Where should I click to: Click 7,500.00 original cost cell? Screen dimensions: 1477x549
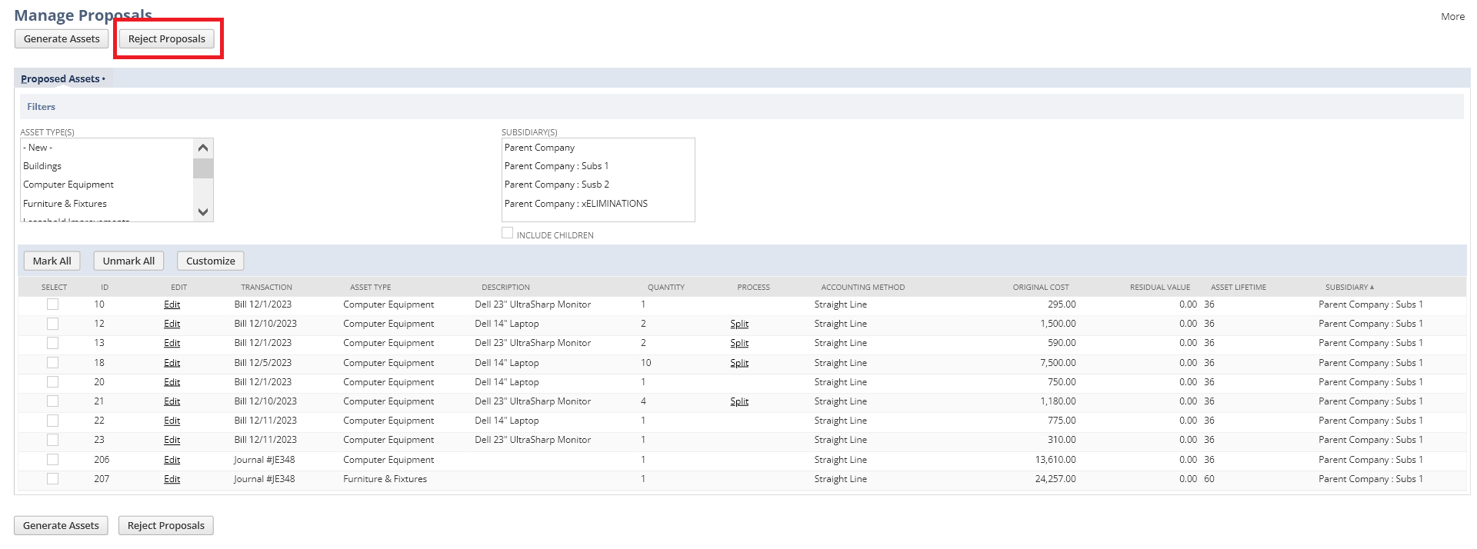pyautogui.click(x=1058, y=363)
